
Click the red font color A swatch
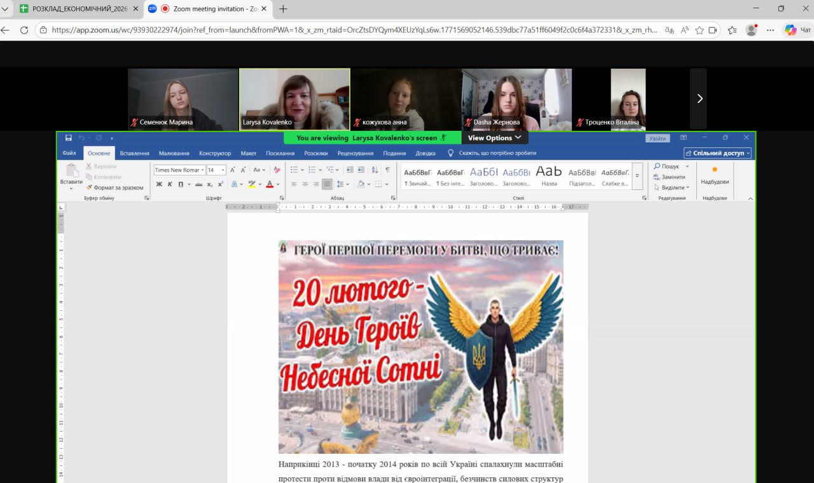click(269, 184)
